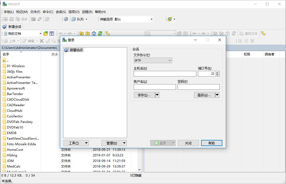This screenshot has height=184, width=286.
Task: Focus the 用户名 user name field
Action: pos(155,87)
